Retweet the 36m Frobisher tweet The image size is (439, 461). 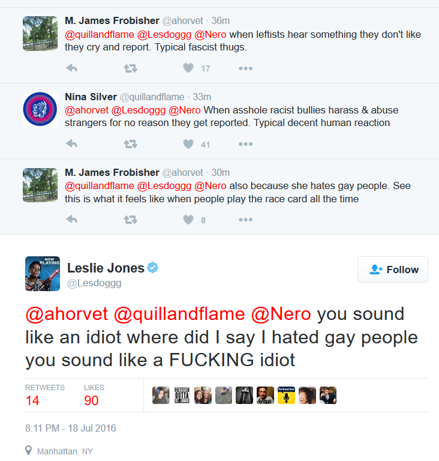(130, 68)
